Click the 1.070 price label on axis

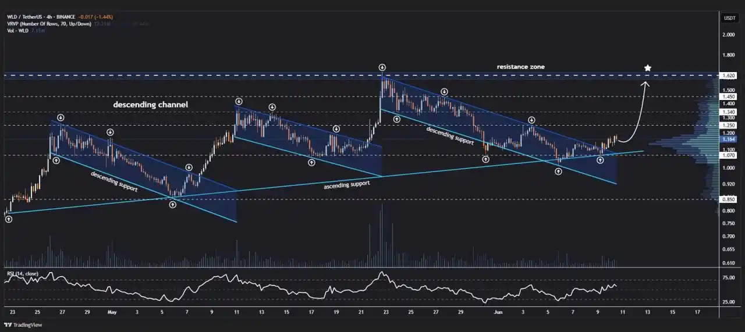click(729, 155)
